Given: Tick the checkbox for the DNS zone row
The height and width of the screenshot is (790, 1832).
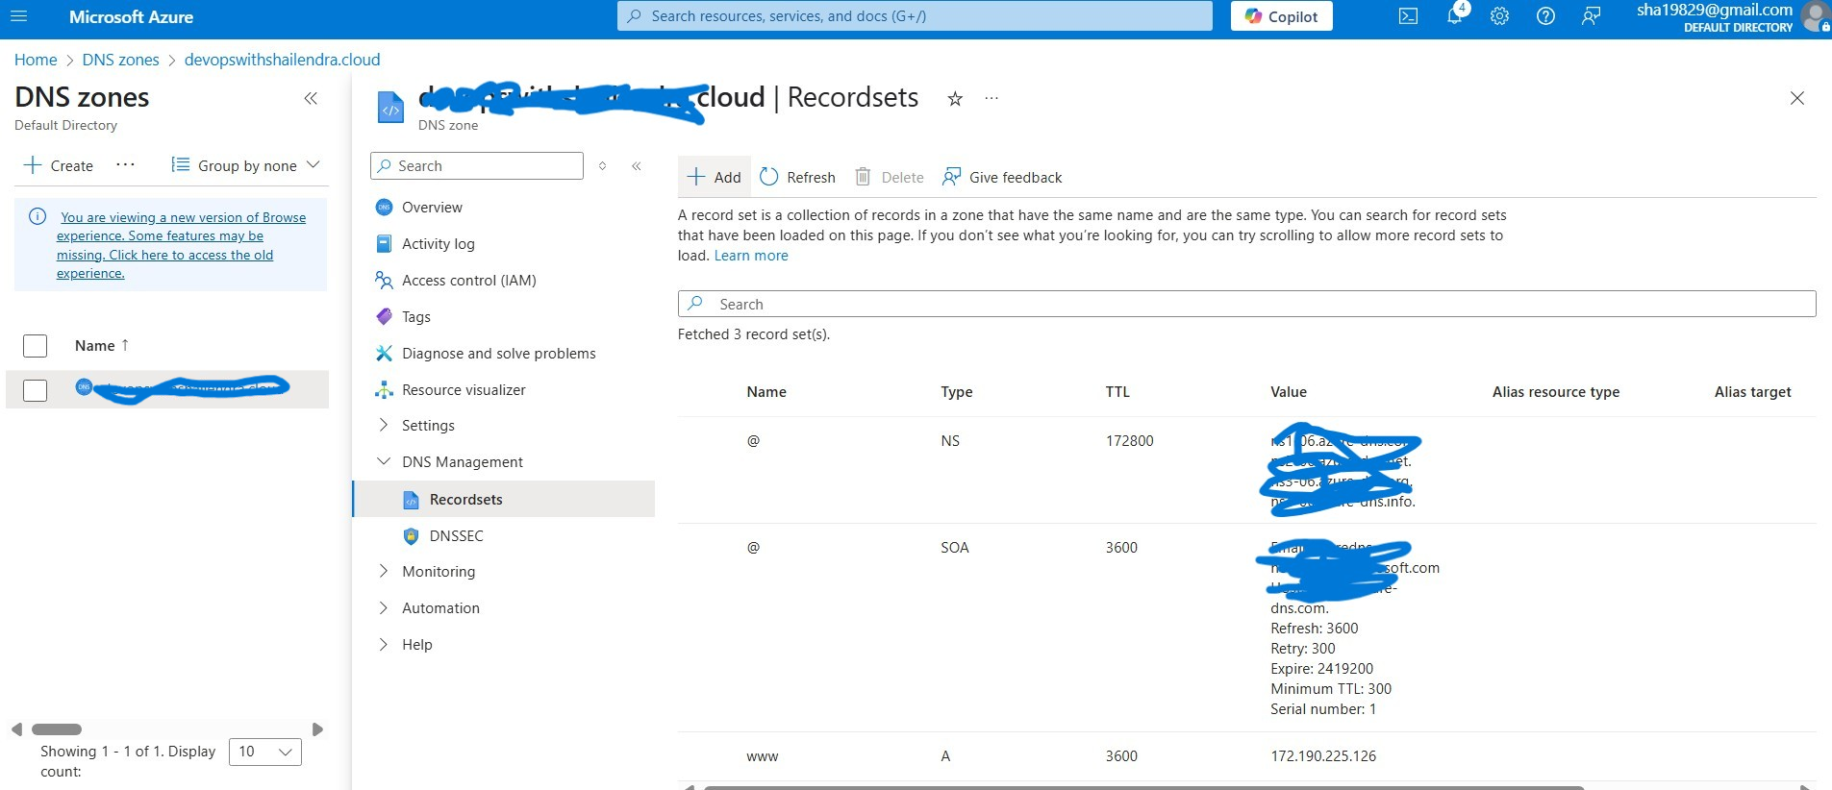Looking at the screenshot, I should [x=35, y=390].
